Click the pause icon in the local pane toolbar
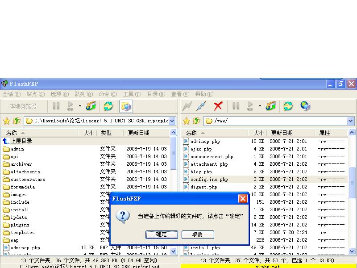357x268 pixels. pyautogui.click(x=56, y=106)
